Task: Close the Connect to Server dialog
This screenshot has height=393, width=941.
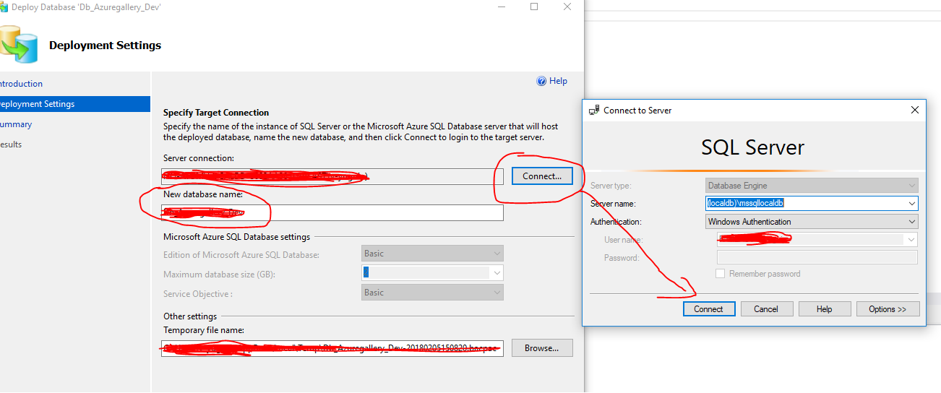Action: [x=915, y=110]
